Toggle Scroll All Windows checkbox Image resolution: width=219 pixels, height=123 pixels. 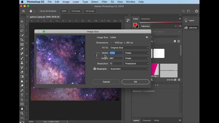click(39, 11)
